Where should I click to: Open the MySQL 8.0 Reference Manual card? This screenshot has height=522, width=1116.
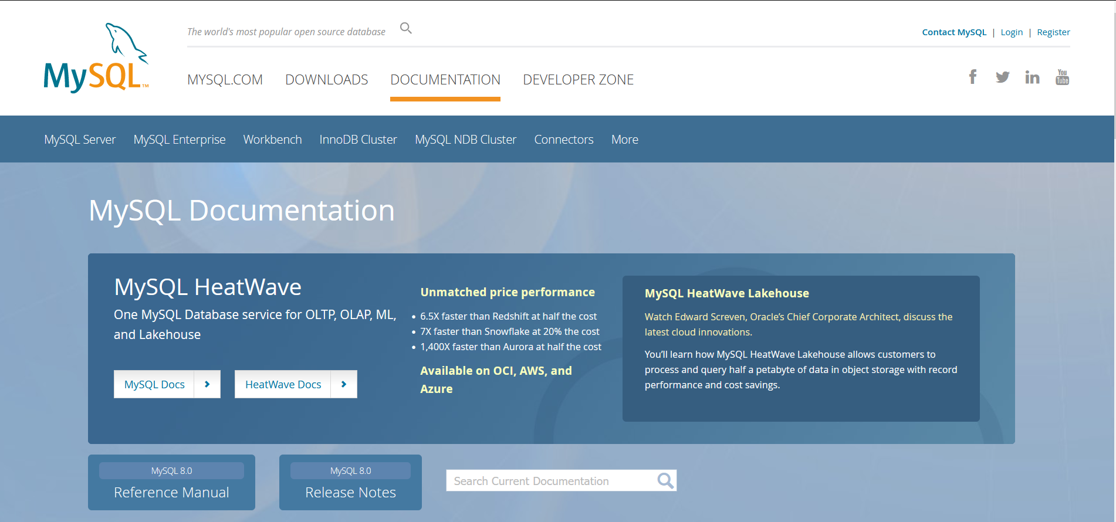[171, 482]
